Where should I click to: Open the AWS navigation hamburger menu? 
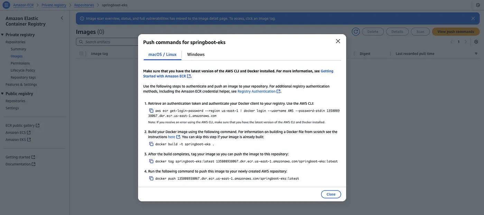tap(6, 5)
